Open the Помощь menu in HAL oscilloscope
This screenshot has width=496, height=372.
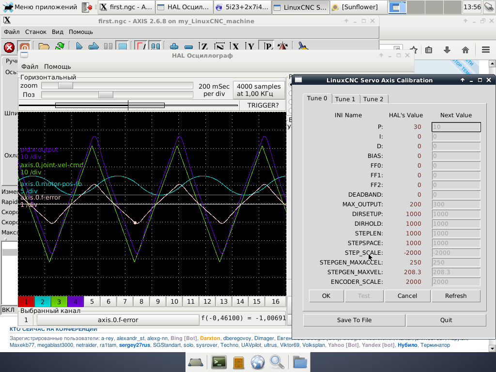tap(57, 66)
